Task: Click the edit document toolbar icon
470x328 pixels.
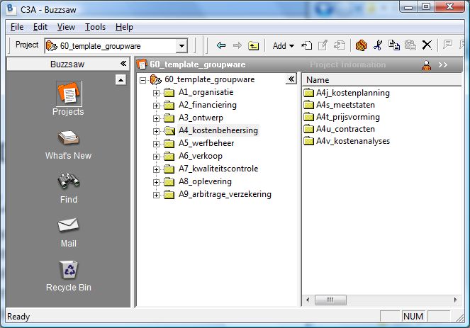Action: tap(323, 45)
